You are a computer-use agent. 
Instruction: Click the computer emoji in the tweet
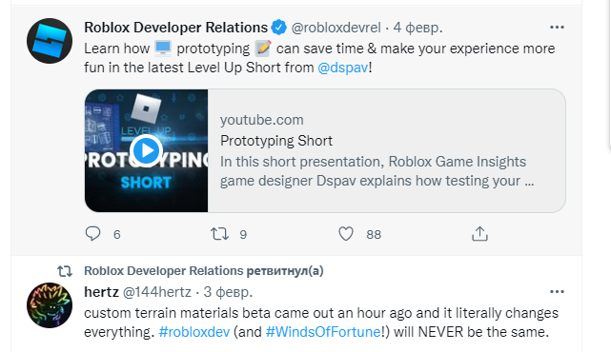point(163,49)
